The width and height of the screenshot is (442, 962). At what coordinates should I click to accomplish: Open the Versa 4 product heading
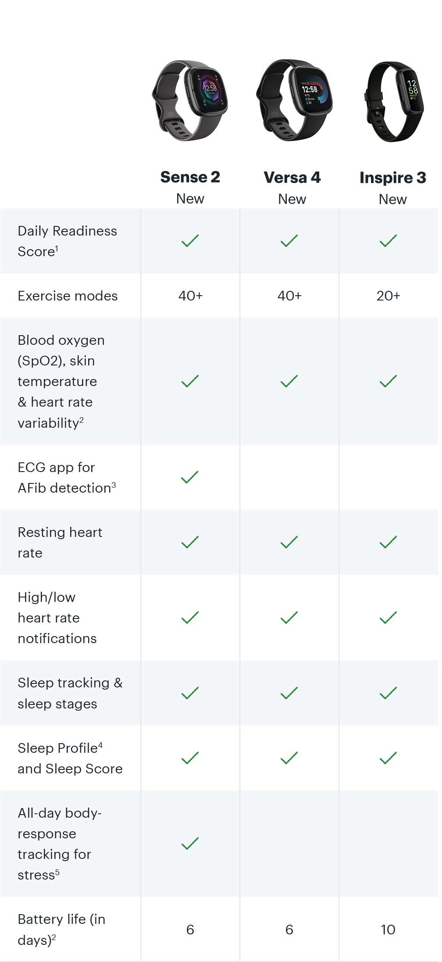coord(292,178)
